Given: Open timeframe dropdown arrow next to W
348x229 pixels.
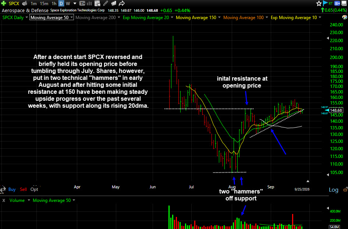Looking at the screenshot, I should click(75, 4).
